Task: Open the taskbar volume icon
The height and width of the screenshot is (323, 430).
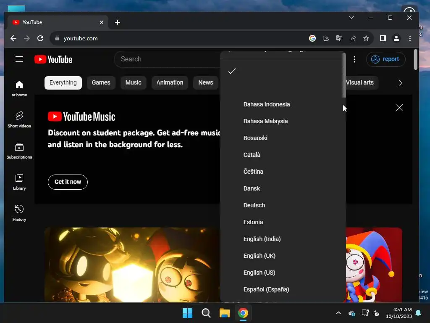Action: click(x=376, y=313)
